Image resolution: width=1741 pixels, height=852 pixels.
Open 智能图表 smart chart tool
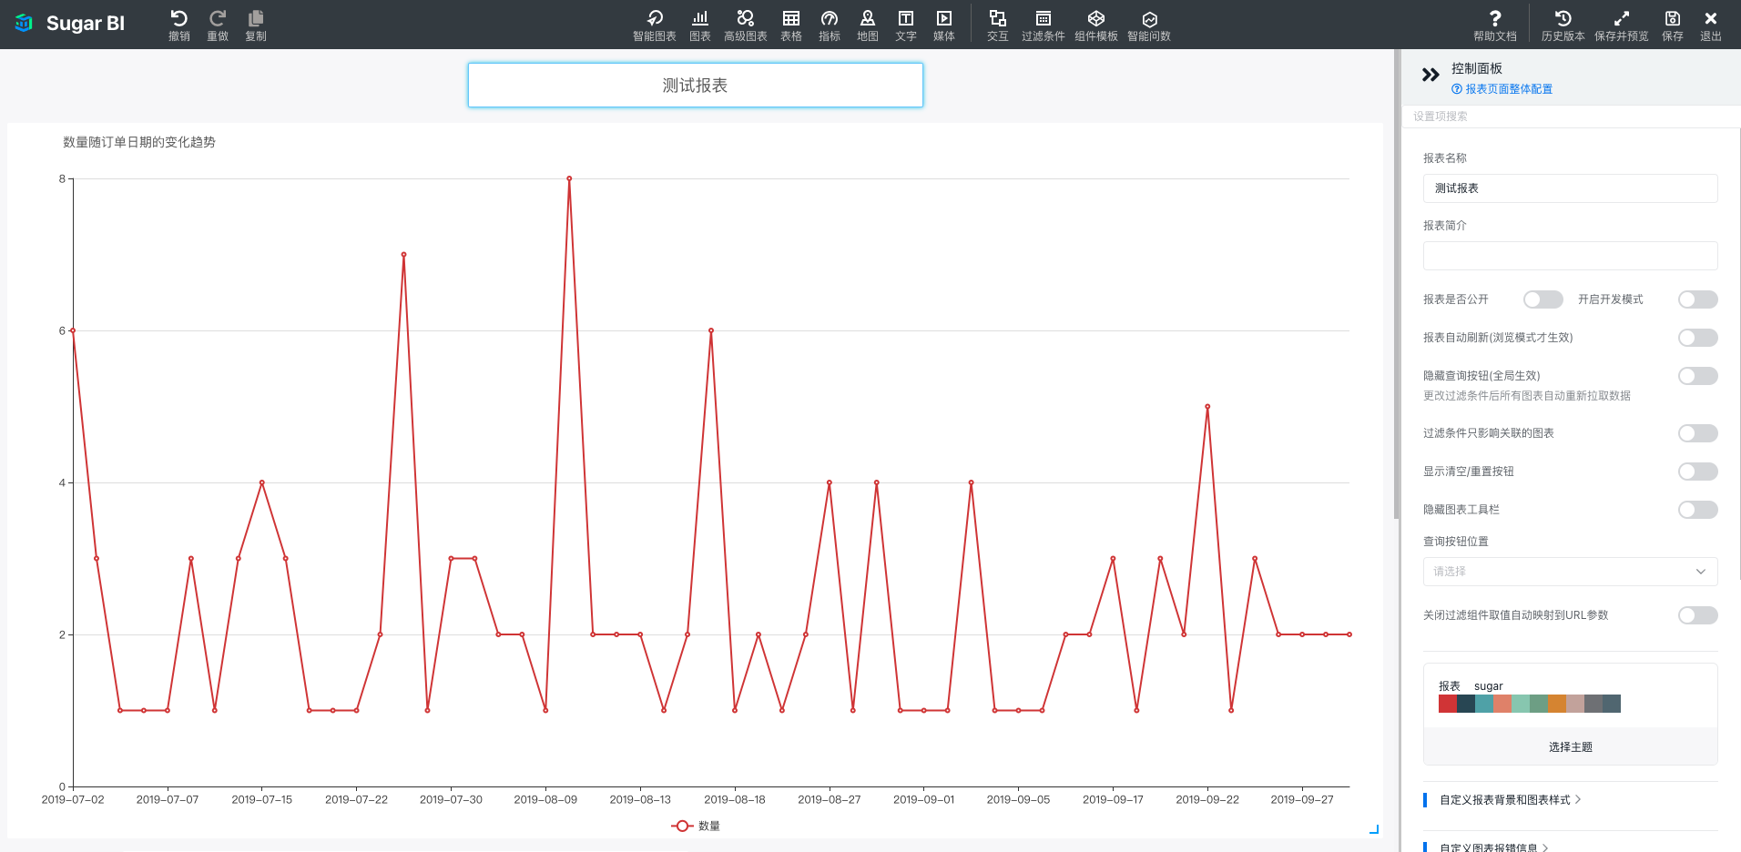[x=655, y=25]
